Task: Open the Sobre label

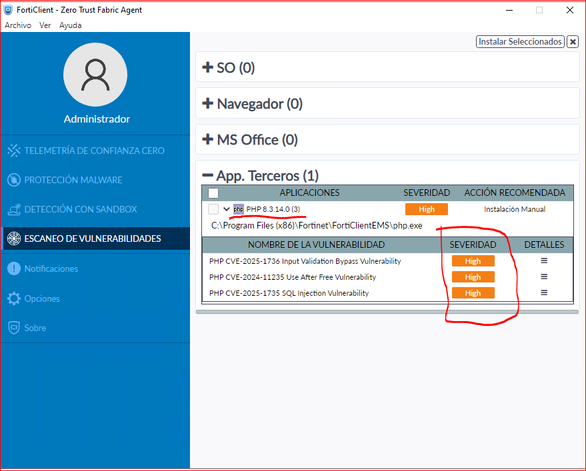Action: (35, 328)
